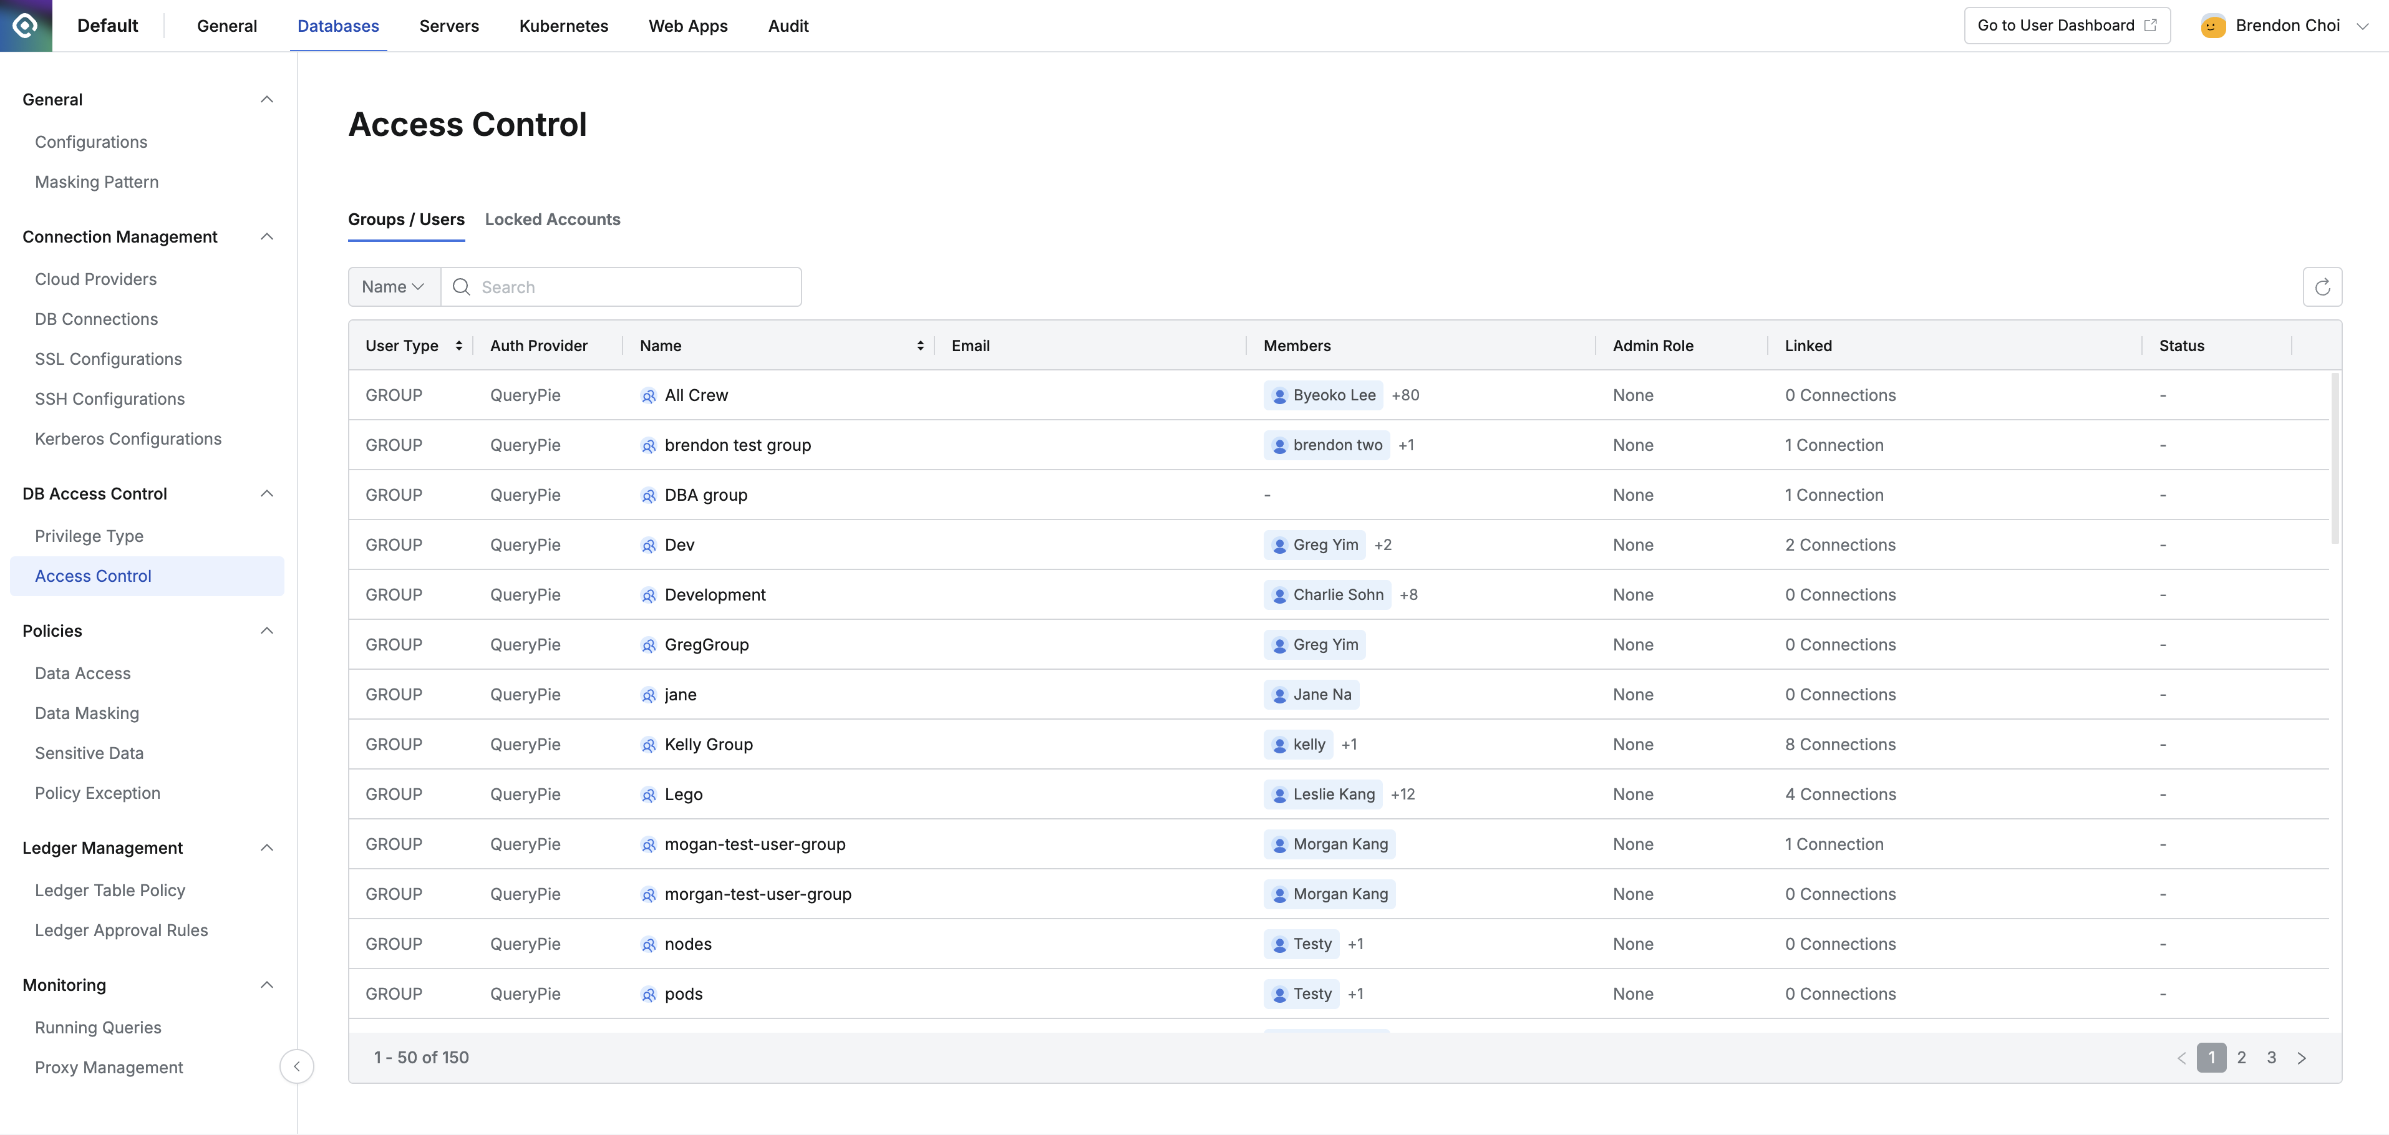
Task: Open the Name search filter dropdown
Action: pyautogui.click(x=393, y=287)
